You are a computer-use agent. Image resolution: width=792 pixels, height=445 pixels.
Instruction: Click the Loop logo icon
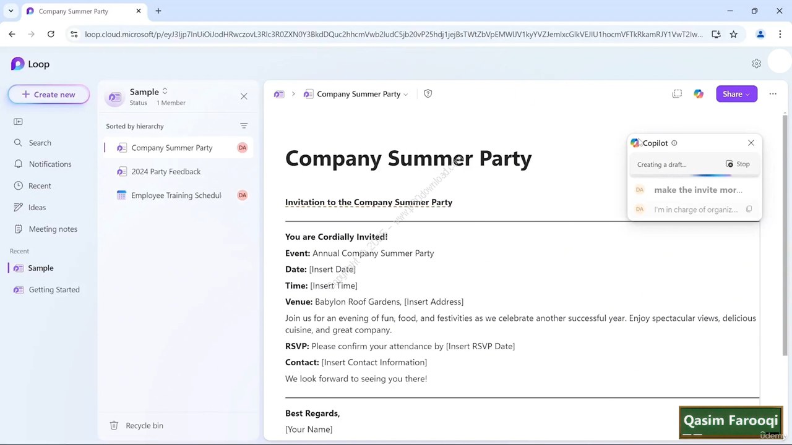17,64
